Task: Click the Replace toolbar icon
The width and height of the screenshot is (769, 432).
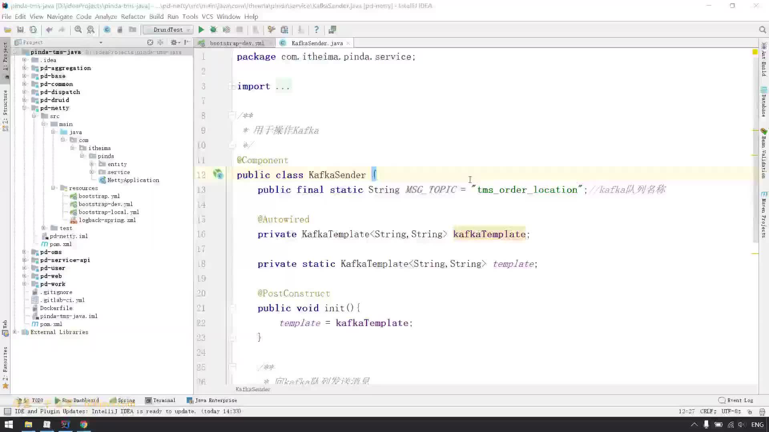Action: pos(91,30)
